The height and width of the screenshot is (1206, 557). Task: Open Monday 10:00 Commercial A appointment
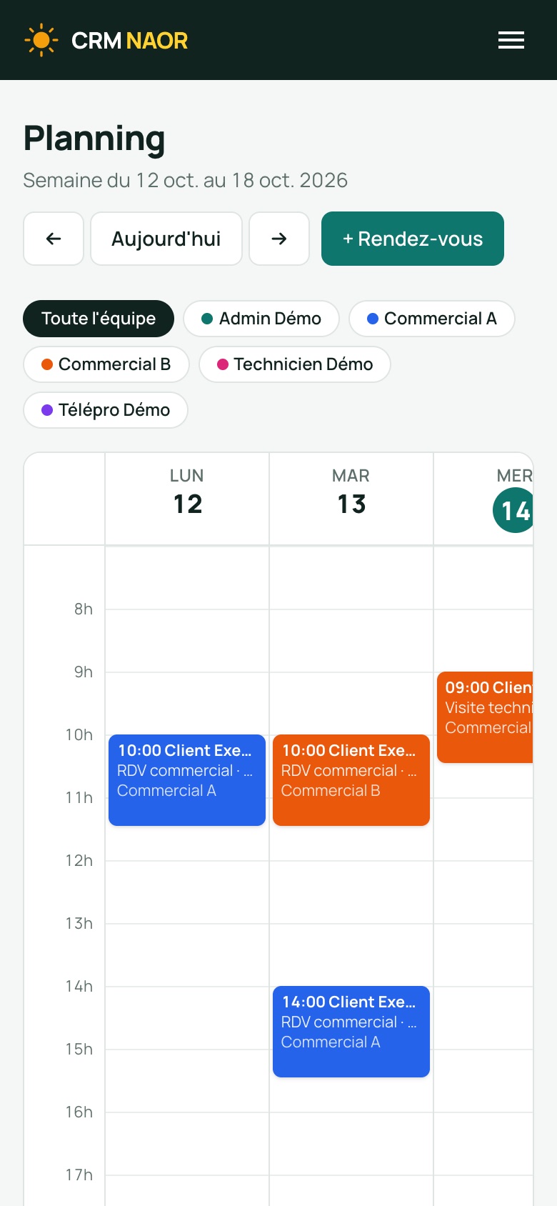pos(187,780)
